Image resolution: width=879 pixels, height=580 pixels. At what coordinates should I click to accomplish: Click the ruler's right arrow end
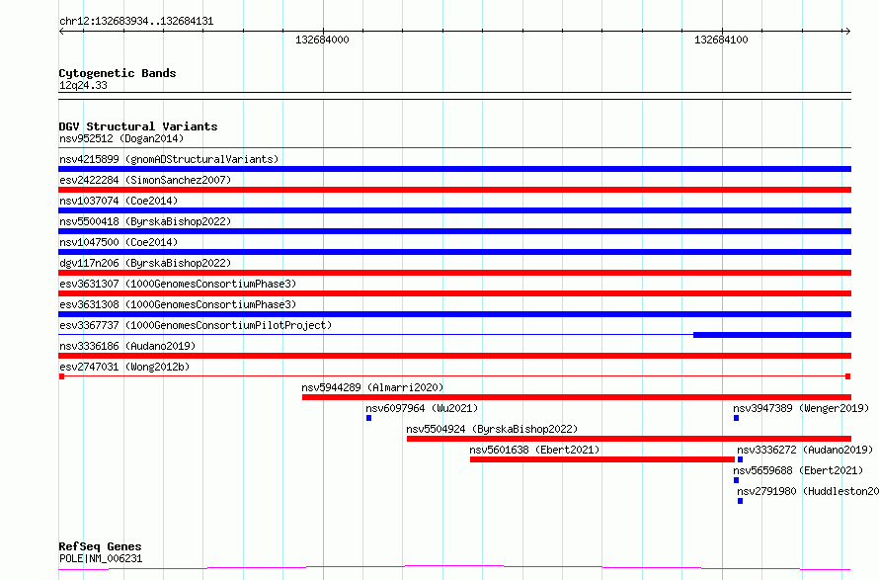847,32
